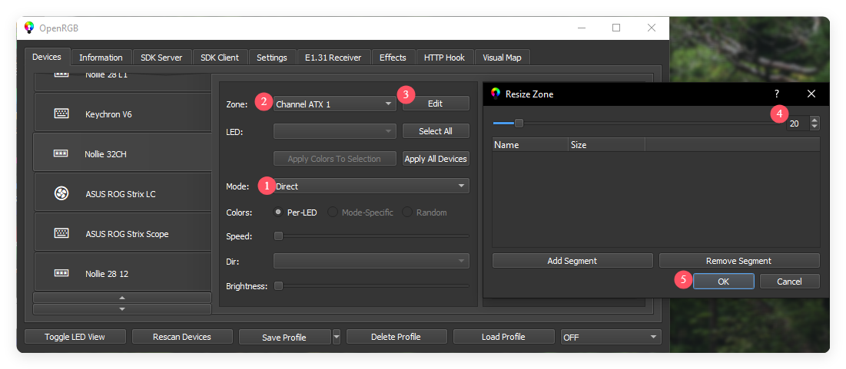Click the help question mark in Resize Zone

tap(777, 94)
